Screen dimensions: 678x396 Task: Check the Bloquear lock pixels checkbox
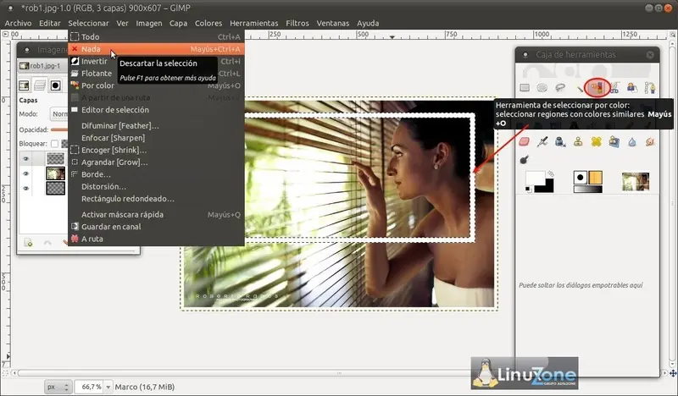pyautogui.click(x=54, y=143)
